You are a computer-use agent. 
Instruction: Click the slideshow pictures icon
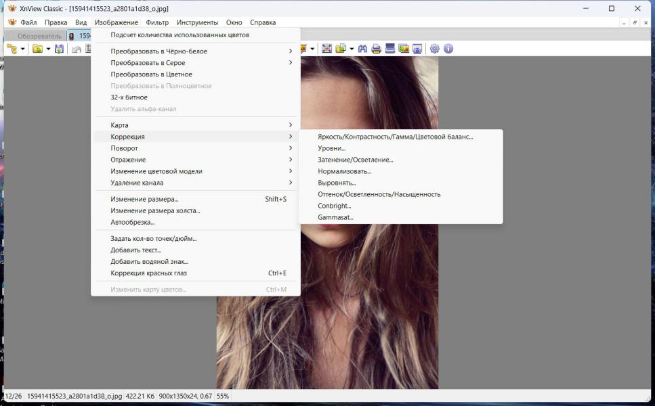point(404,49)
